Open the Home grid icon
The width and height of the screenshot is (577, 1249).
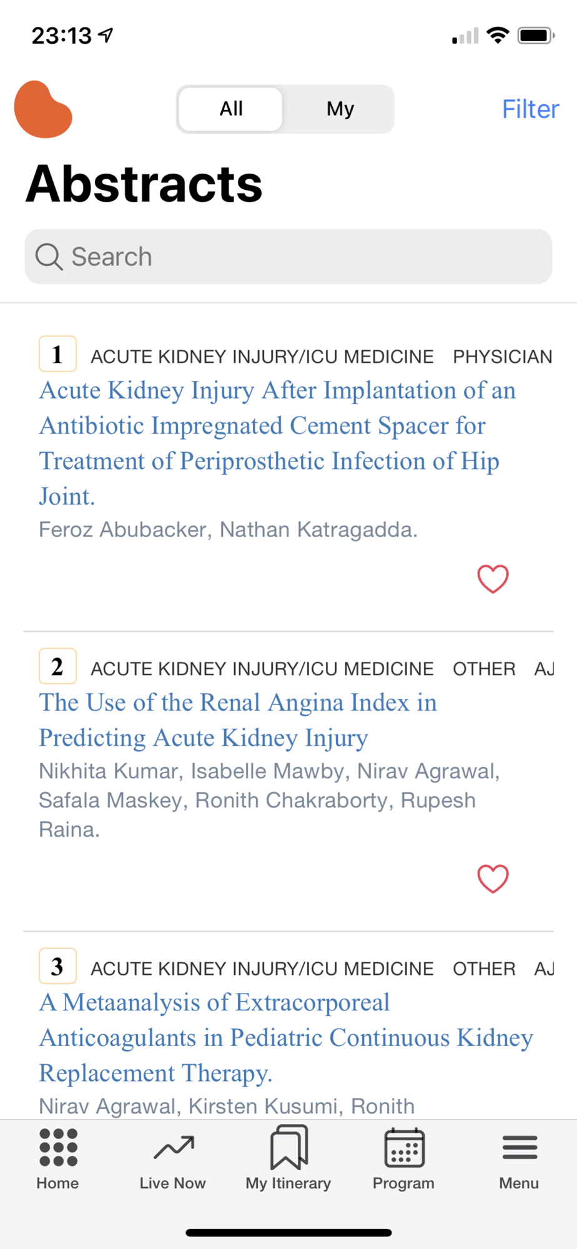[x=58, y=1147]
